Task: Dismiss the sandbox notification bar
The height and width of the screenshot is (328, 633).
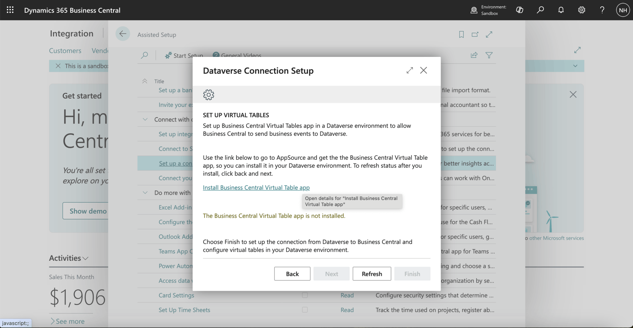Action: tap(58, 66)
